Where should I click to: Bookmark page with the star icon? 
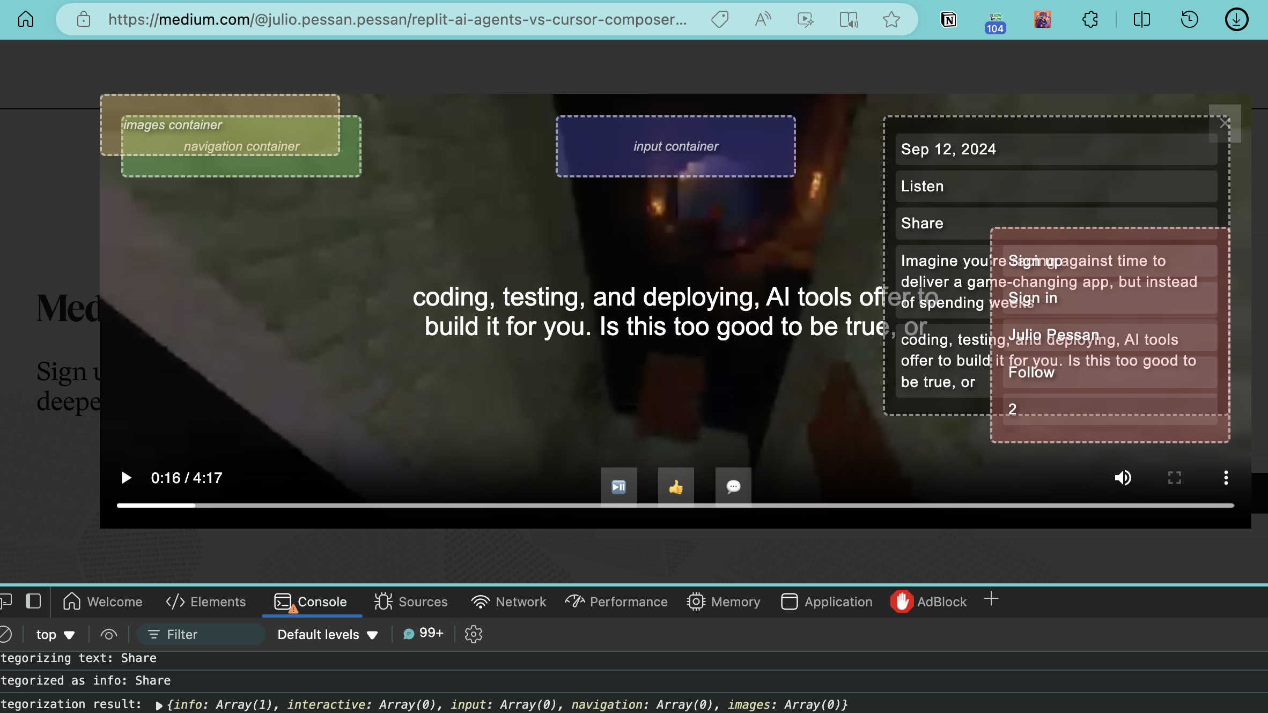891,20
